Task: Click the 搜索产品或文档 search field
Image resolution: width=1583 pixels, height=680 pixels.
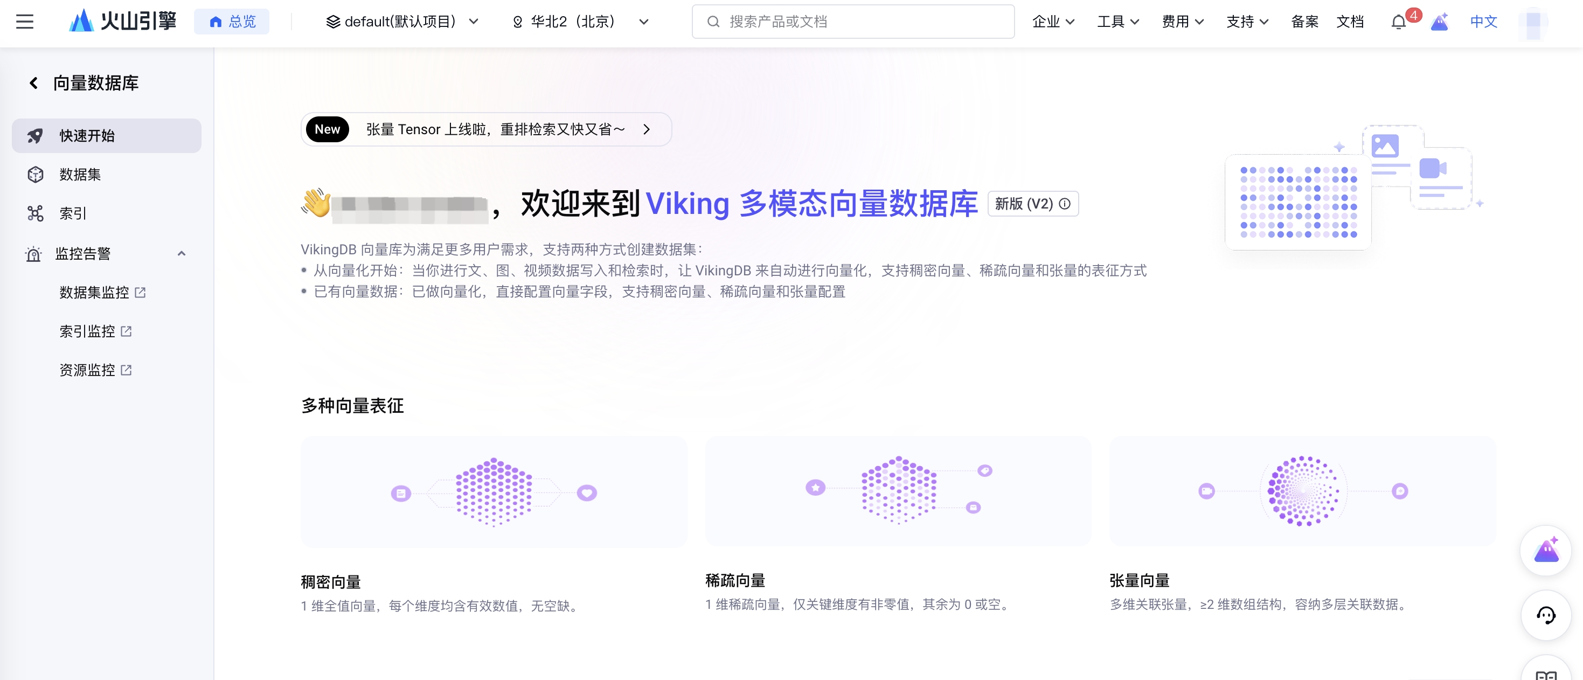Action: click(x=853, y=22)
